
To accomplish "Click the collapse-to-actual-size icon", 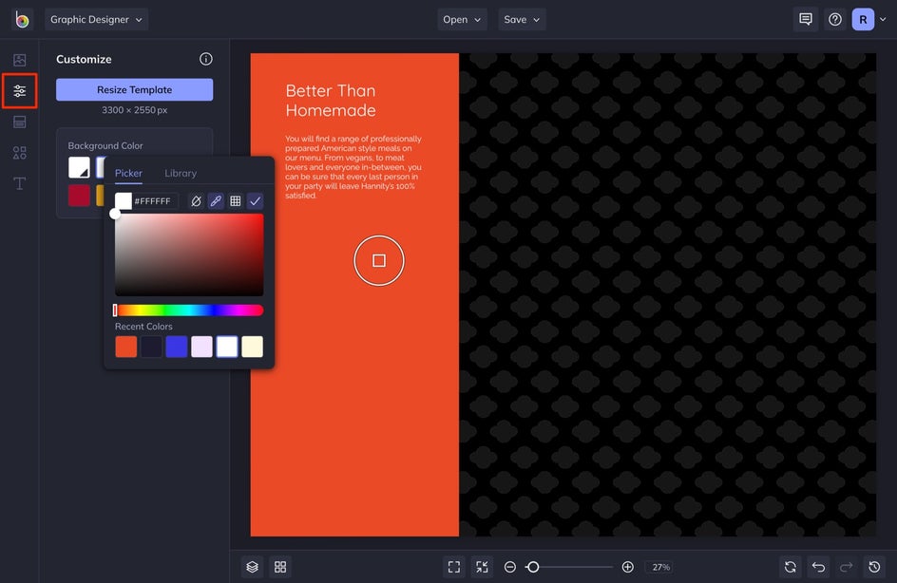I will click(x=483, y=567).
